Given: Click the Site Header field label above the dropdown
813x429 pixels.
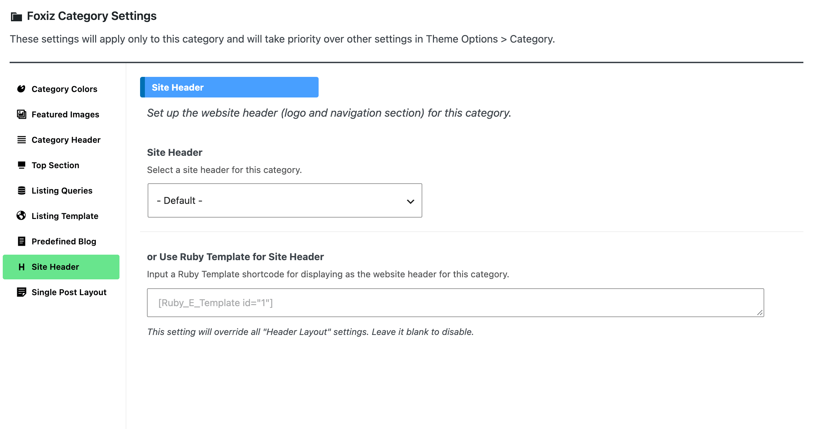Looking at the screenshot, I should tap(174, 152).
